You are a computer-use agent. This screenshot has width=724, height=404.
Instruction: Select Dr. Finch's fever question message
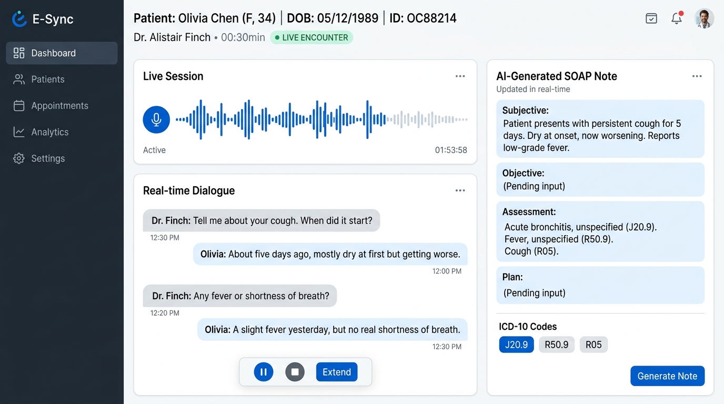pyautogui.click(x=240, y=296)
